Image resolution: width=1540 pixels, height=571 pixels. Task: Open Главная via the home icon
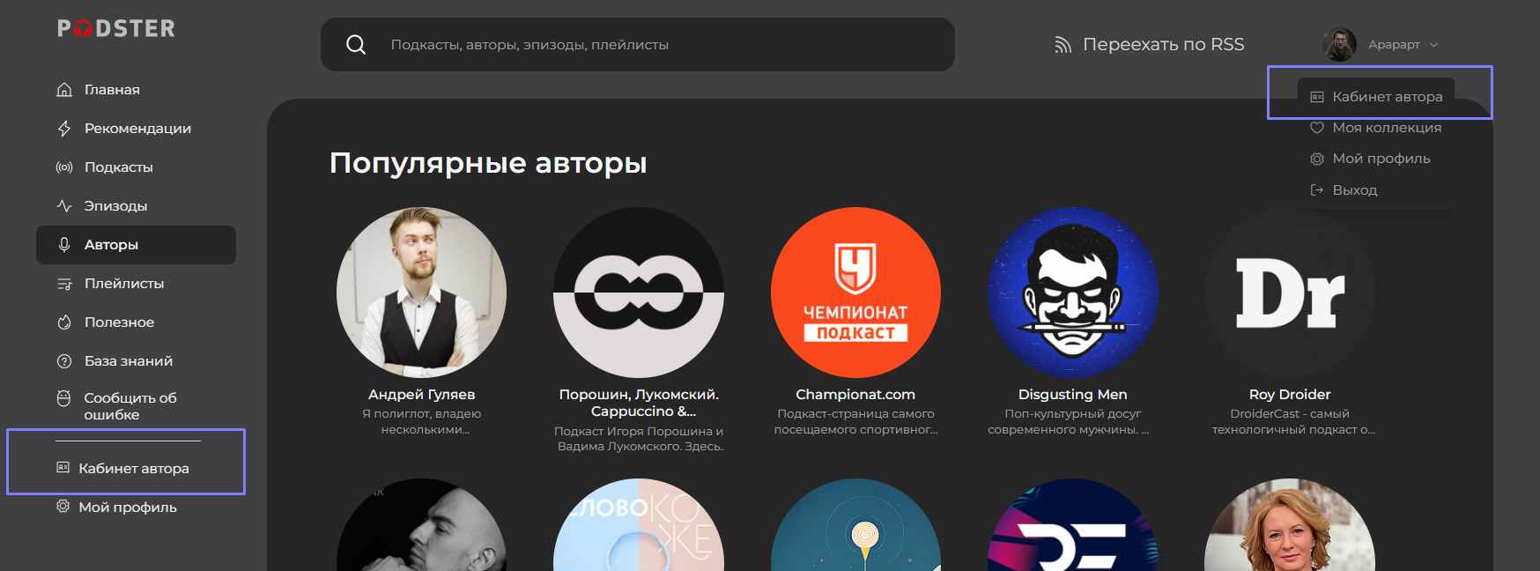pyautogui.click(x=64, y=90)
